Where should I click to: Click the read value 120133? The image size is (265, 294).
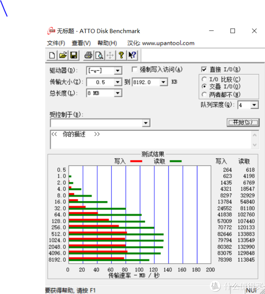click(246, 227)
